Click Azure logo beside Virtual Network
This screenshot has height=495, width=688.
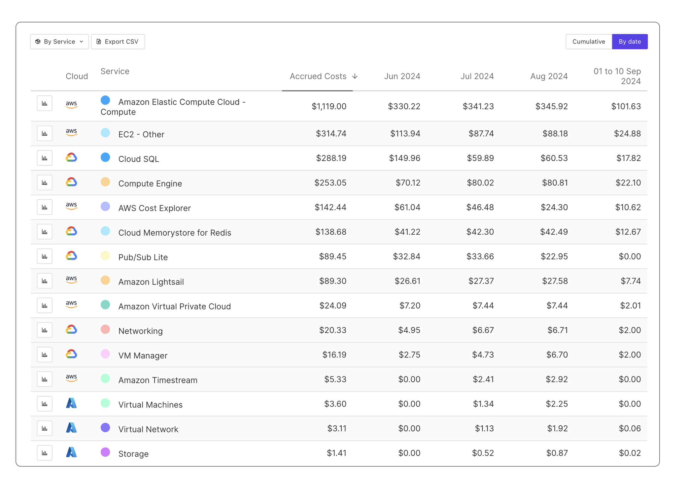tap(71, 428)
